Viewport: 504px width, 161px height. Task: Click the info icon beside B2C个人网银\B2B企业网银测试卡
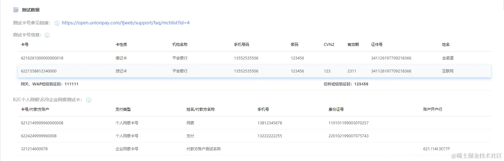[89, 100]
